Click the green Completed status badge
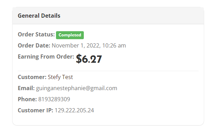This screenshot has height=130, width=217. pos(70,35)
